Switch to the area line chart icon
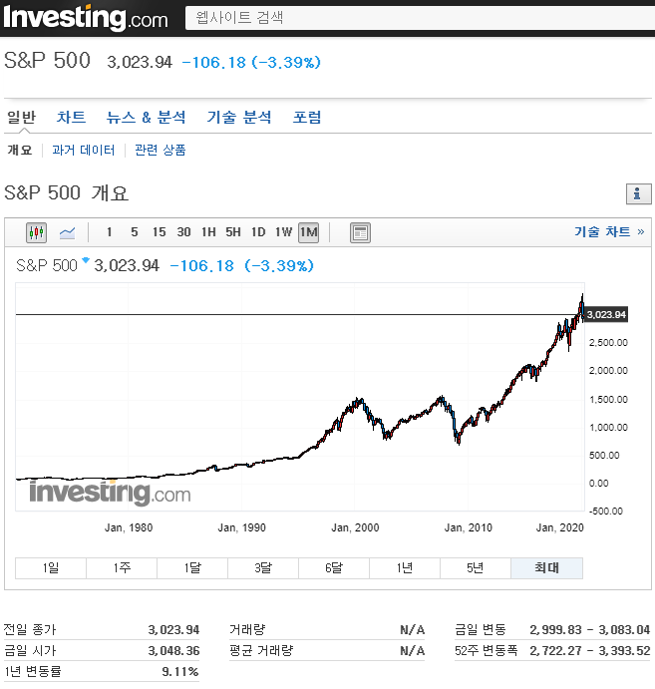This screenshot has height=689, width=655. [x=67, y=232]
